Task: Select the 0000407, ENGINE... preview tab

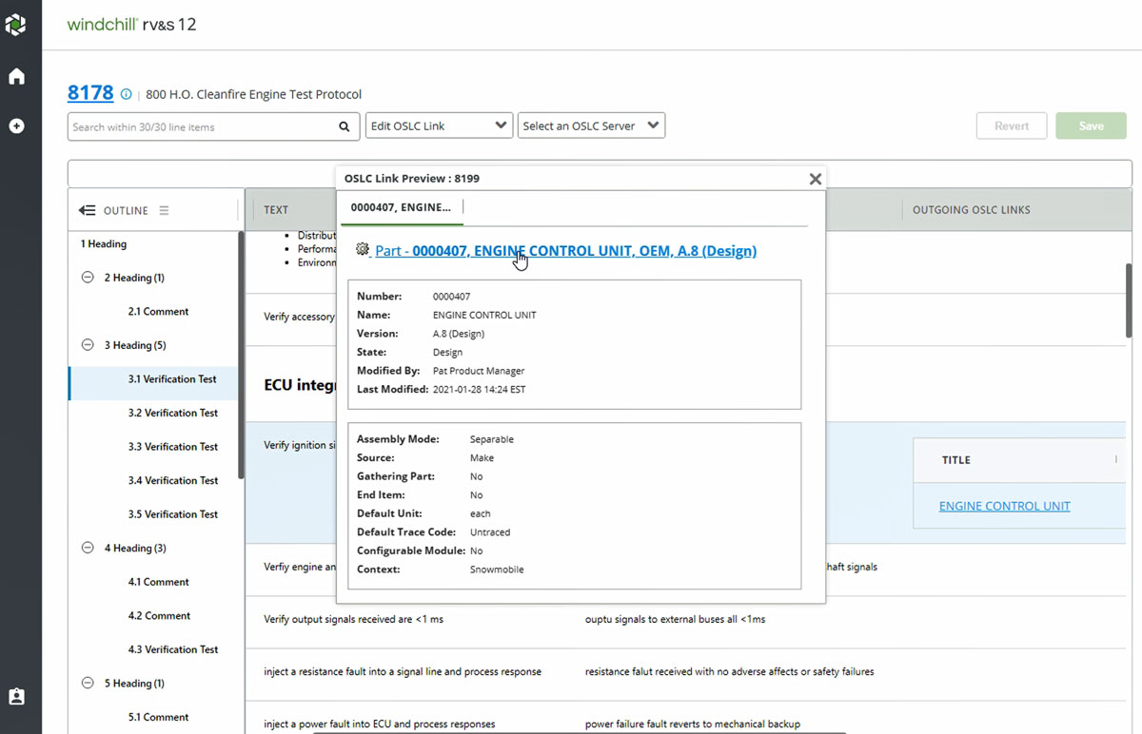Action: (401, 207)
